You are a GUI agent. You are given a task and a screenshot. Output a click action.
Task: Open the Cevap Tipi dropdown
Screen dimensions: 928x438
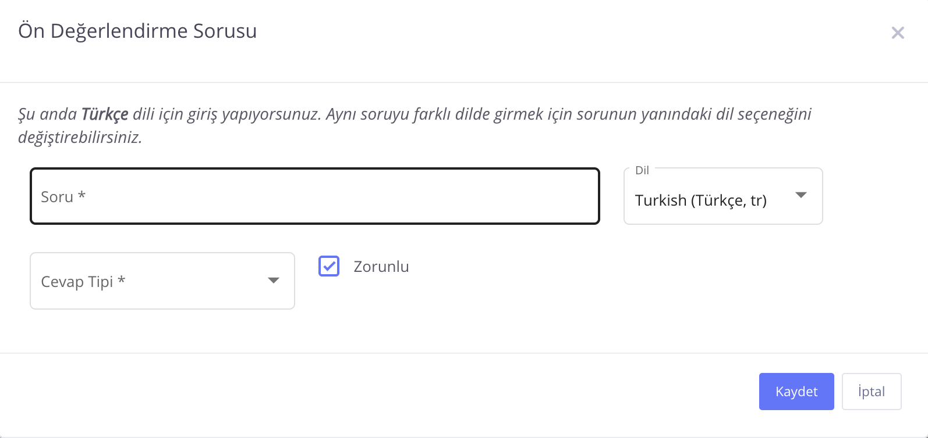pos(162,281)
